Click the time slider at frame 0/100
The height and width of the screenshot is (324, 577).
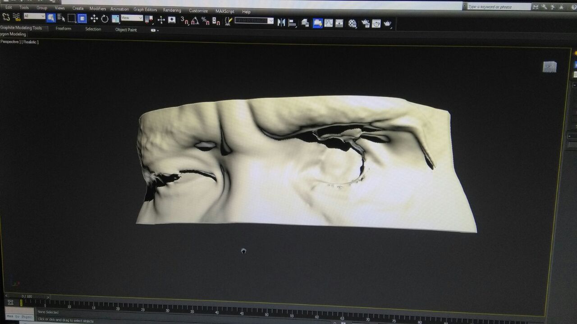click(27, 297)
